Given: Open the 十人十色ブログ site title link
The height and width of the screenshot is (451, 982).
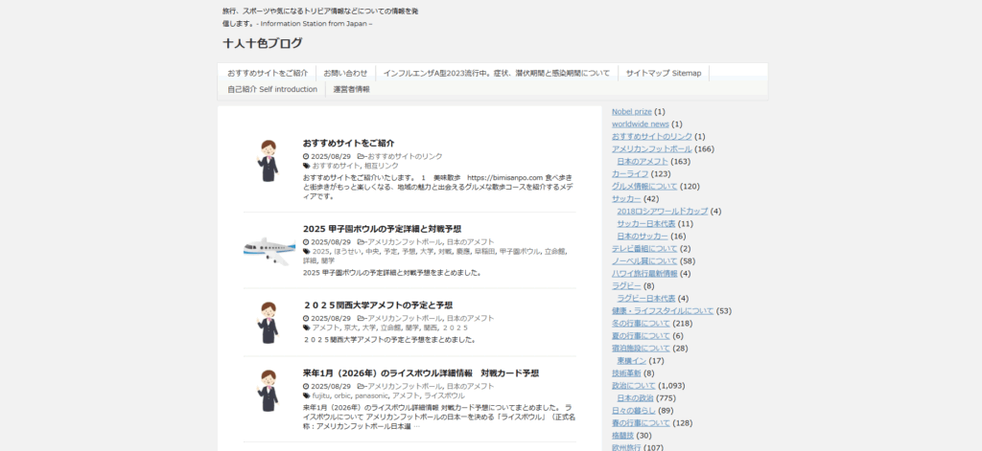Looking at the screenshot, I should point(262,43).
